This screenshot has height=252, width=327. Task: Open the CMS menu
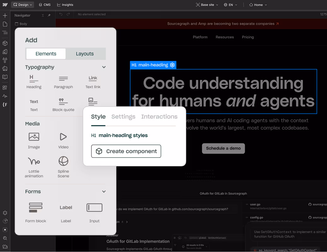point(45,5)
